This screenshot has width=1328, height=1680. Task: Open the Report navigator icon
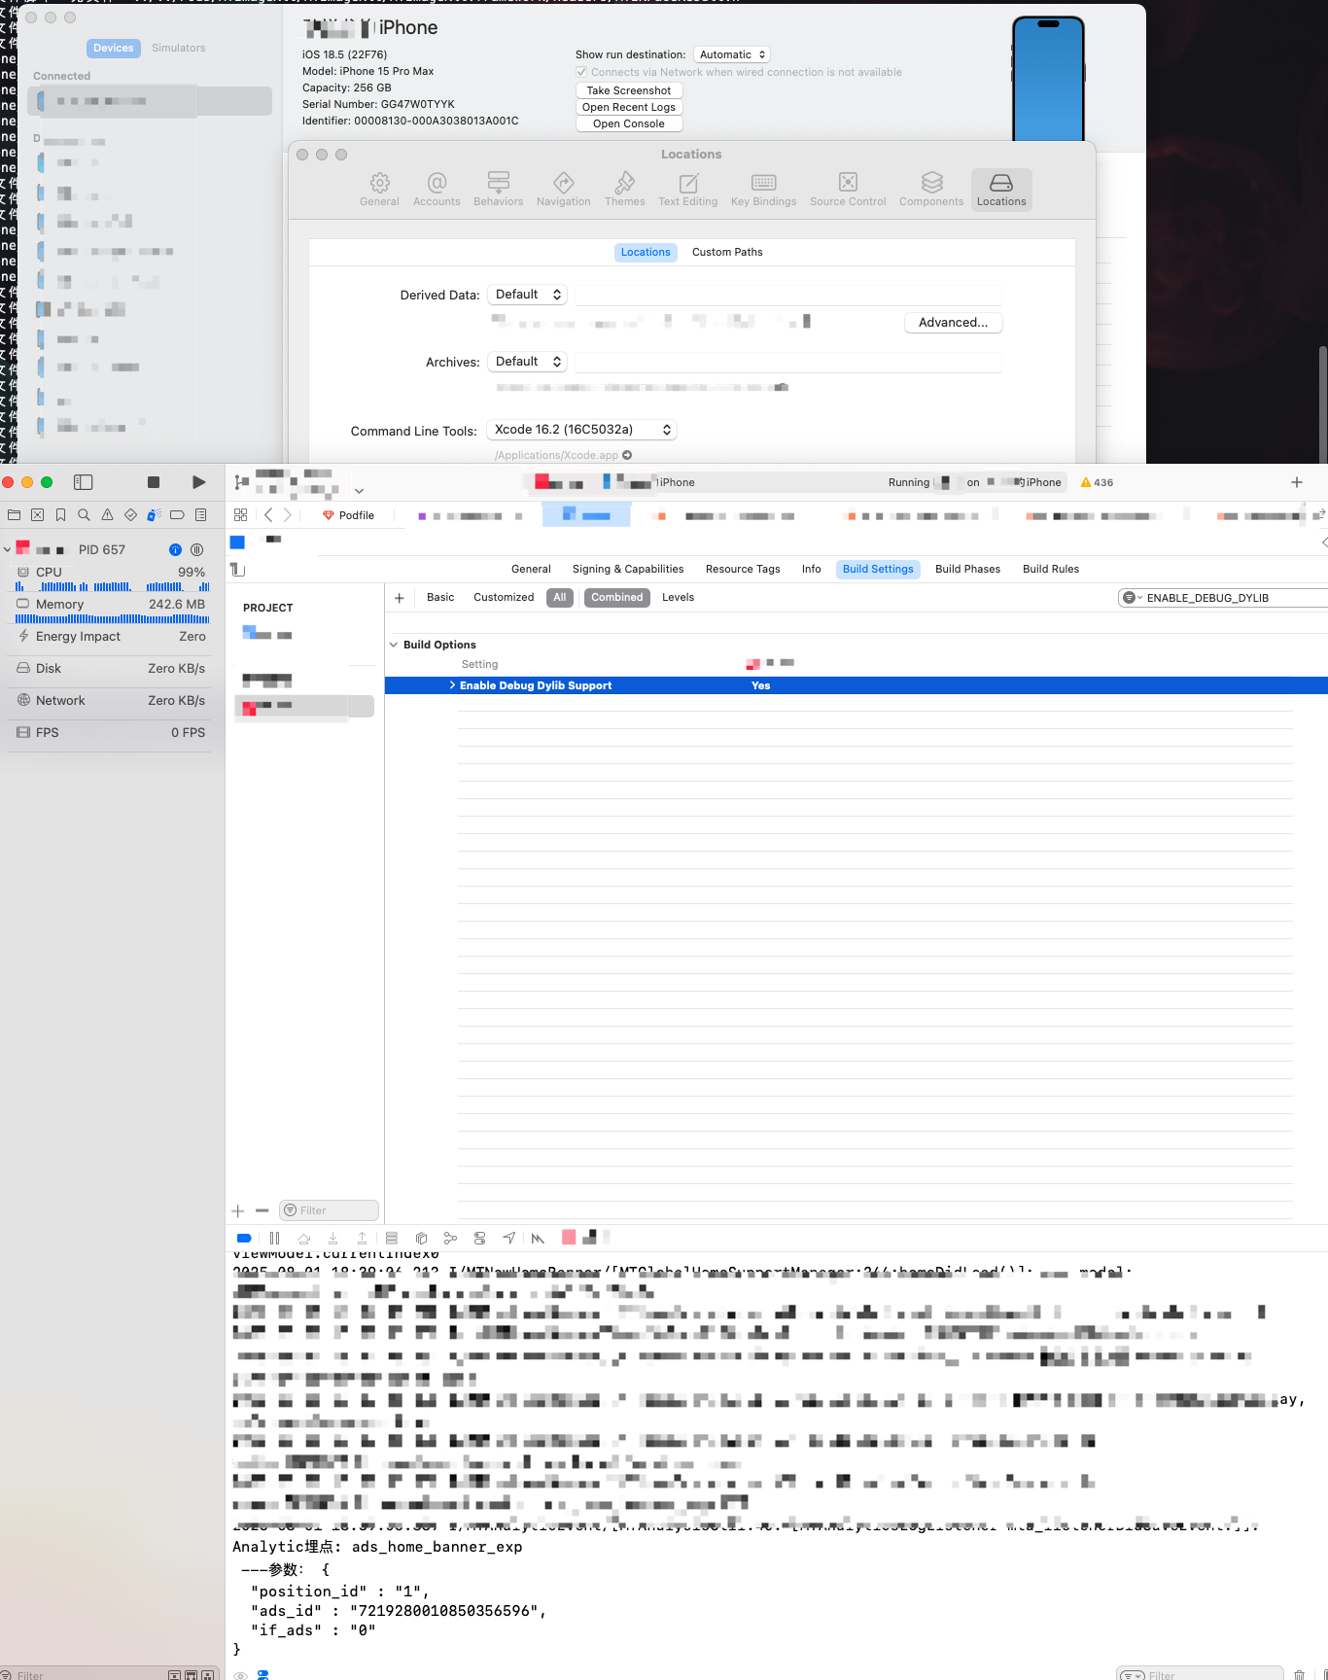pos(200,515)
